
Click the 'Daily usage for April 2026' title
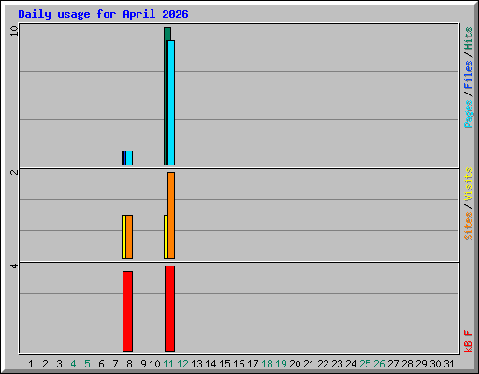click(x=103, y=15)
